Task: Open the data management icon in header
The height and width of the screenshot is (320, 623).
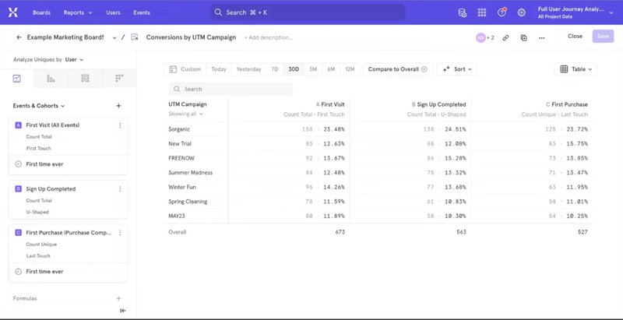Action: tap(463, 13)
